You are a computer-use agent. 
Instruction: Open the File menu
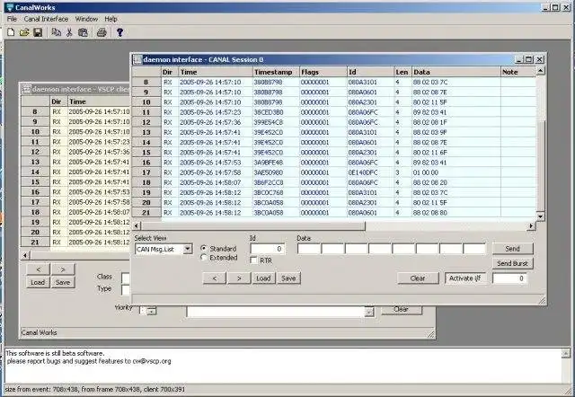12,19
